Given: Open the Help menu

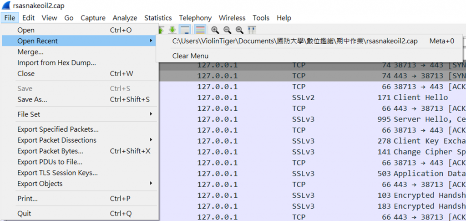Looking at the screenshot, I should coord(284,18).
